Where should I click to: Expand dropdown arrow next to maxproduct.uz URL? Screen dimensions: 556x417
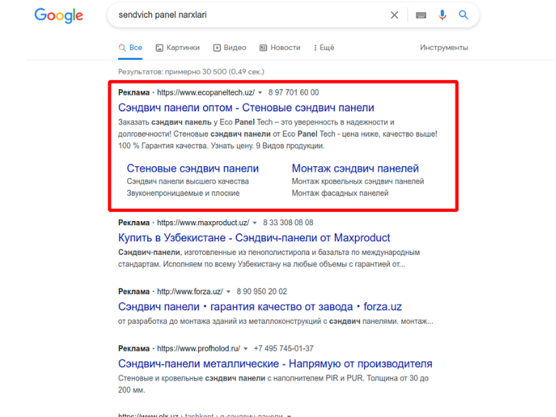pos(254,223)
